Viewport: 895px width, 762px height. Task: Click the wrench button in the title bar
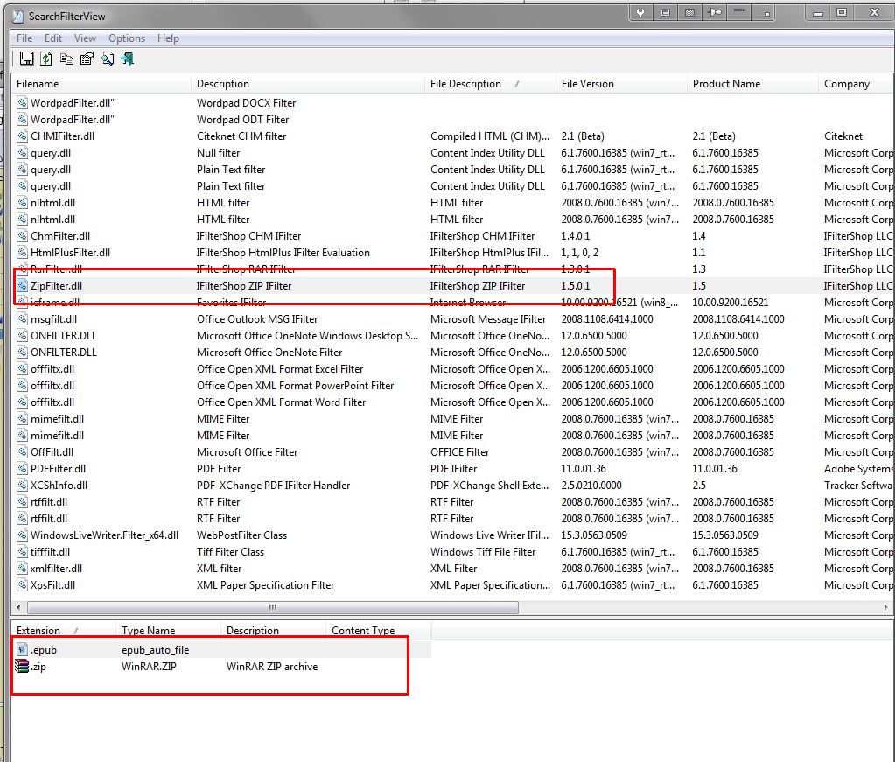point(640,12)
